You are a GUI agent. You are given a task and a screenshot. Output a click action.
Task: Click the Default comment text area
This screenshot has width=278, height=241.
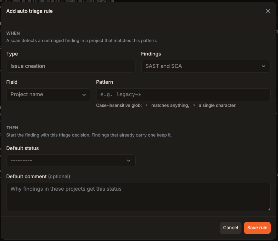pyautogui.click(x=138, y=197)
